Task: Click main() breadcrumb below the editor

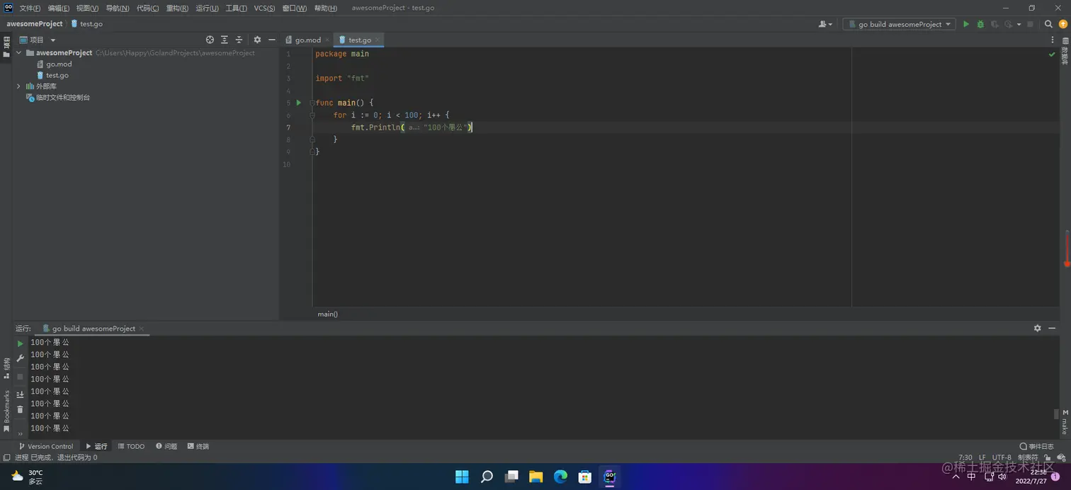Action: (327, 314)
